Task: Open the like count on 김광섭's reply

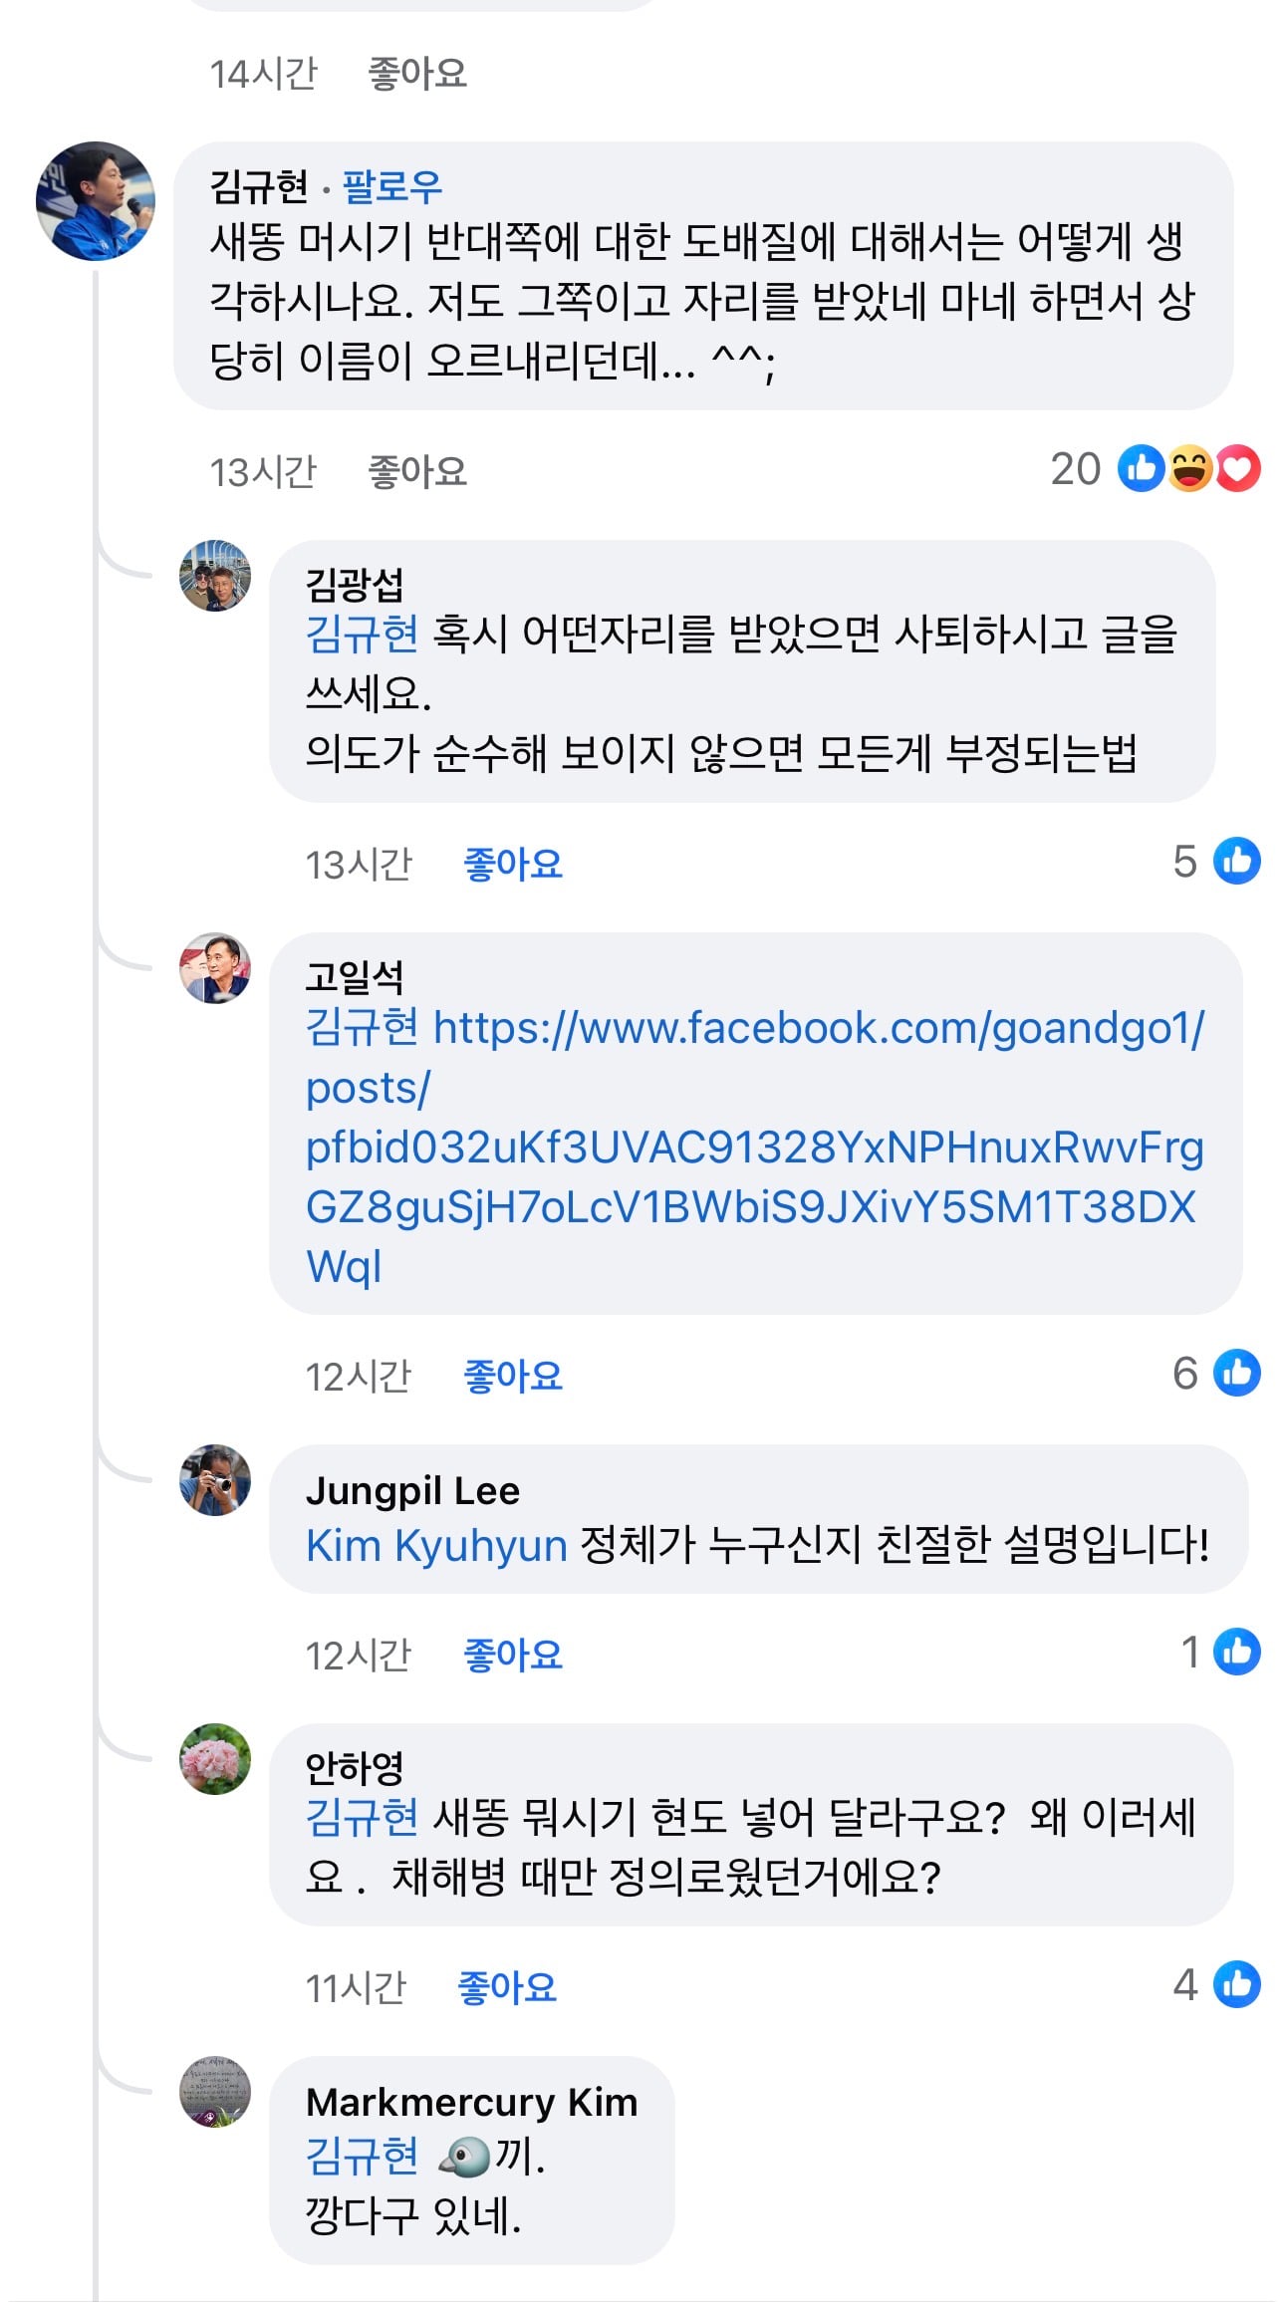Action: [x=1216, y=862]
